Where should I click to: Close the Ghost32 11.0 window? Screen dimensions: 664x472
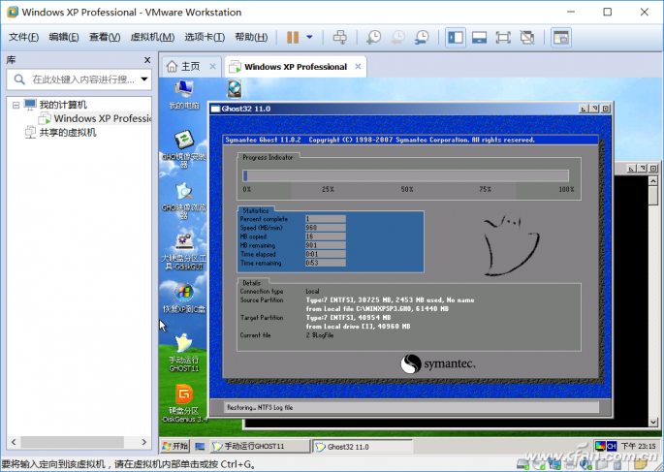606,109
